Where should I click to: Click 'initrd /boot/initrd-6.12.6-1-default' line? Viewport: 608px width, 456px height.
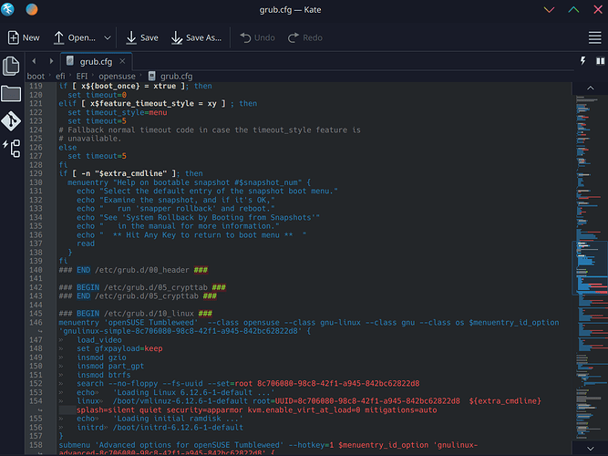[x=160, y=428]
